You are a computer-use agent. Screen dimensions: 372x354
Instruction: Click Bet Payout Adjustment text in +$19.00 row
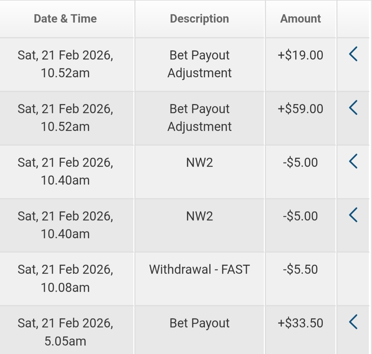pyautogui.click(x=199, y=64)
